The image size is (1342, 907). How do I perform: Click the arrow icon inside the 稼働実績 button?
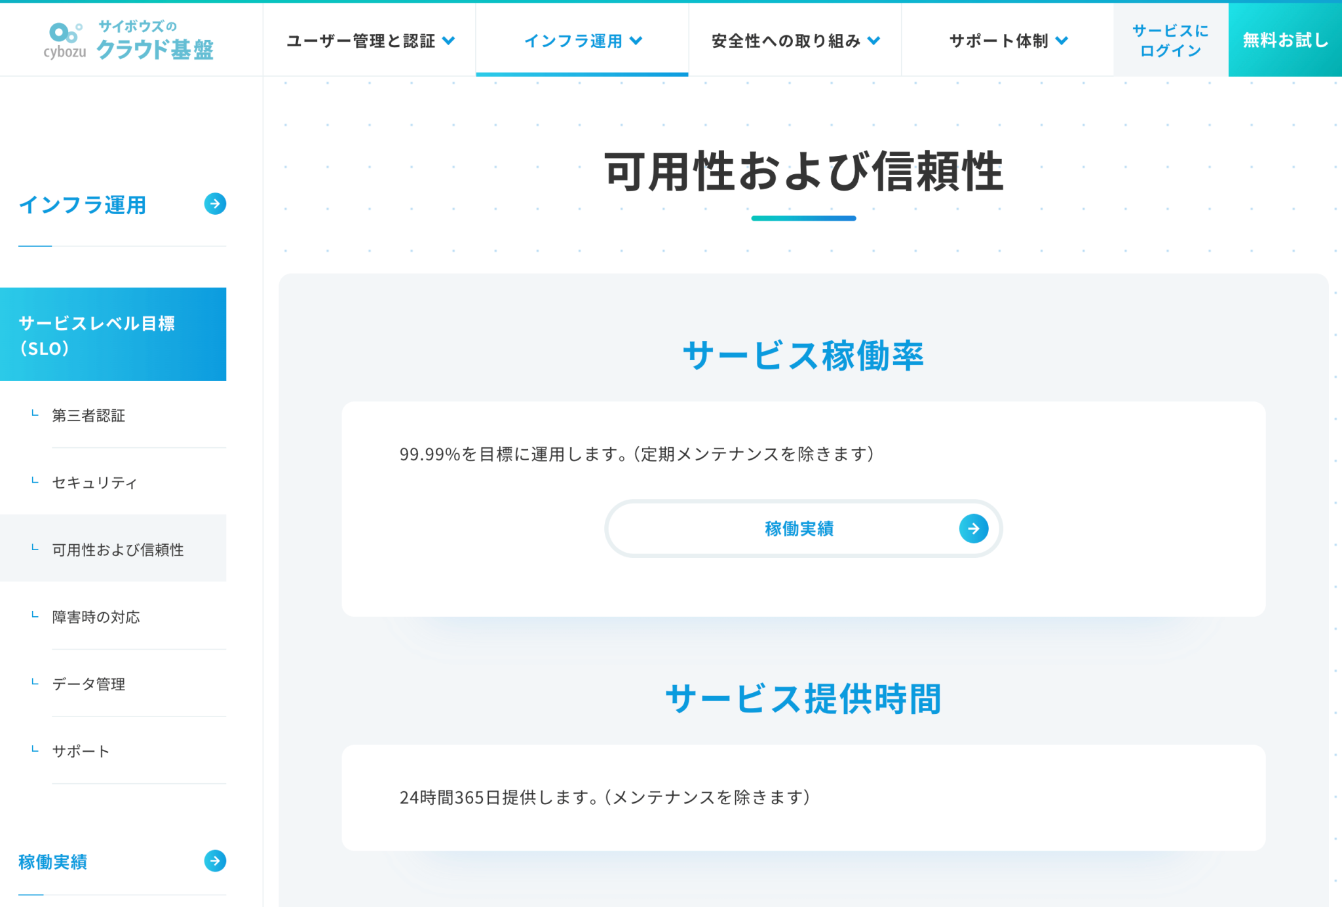click(x=974, y=528)
